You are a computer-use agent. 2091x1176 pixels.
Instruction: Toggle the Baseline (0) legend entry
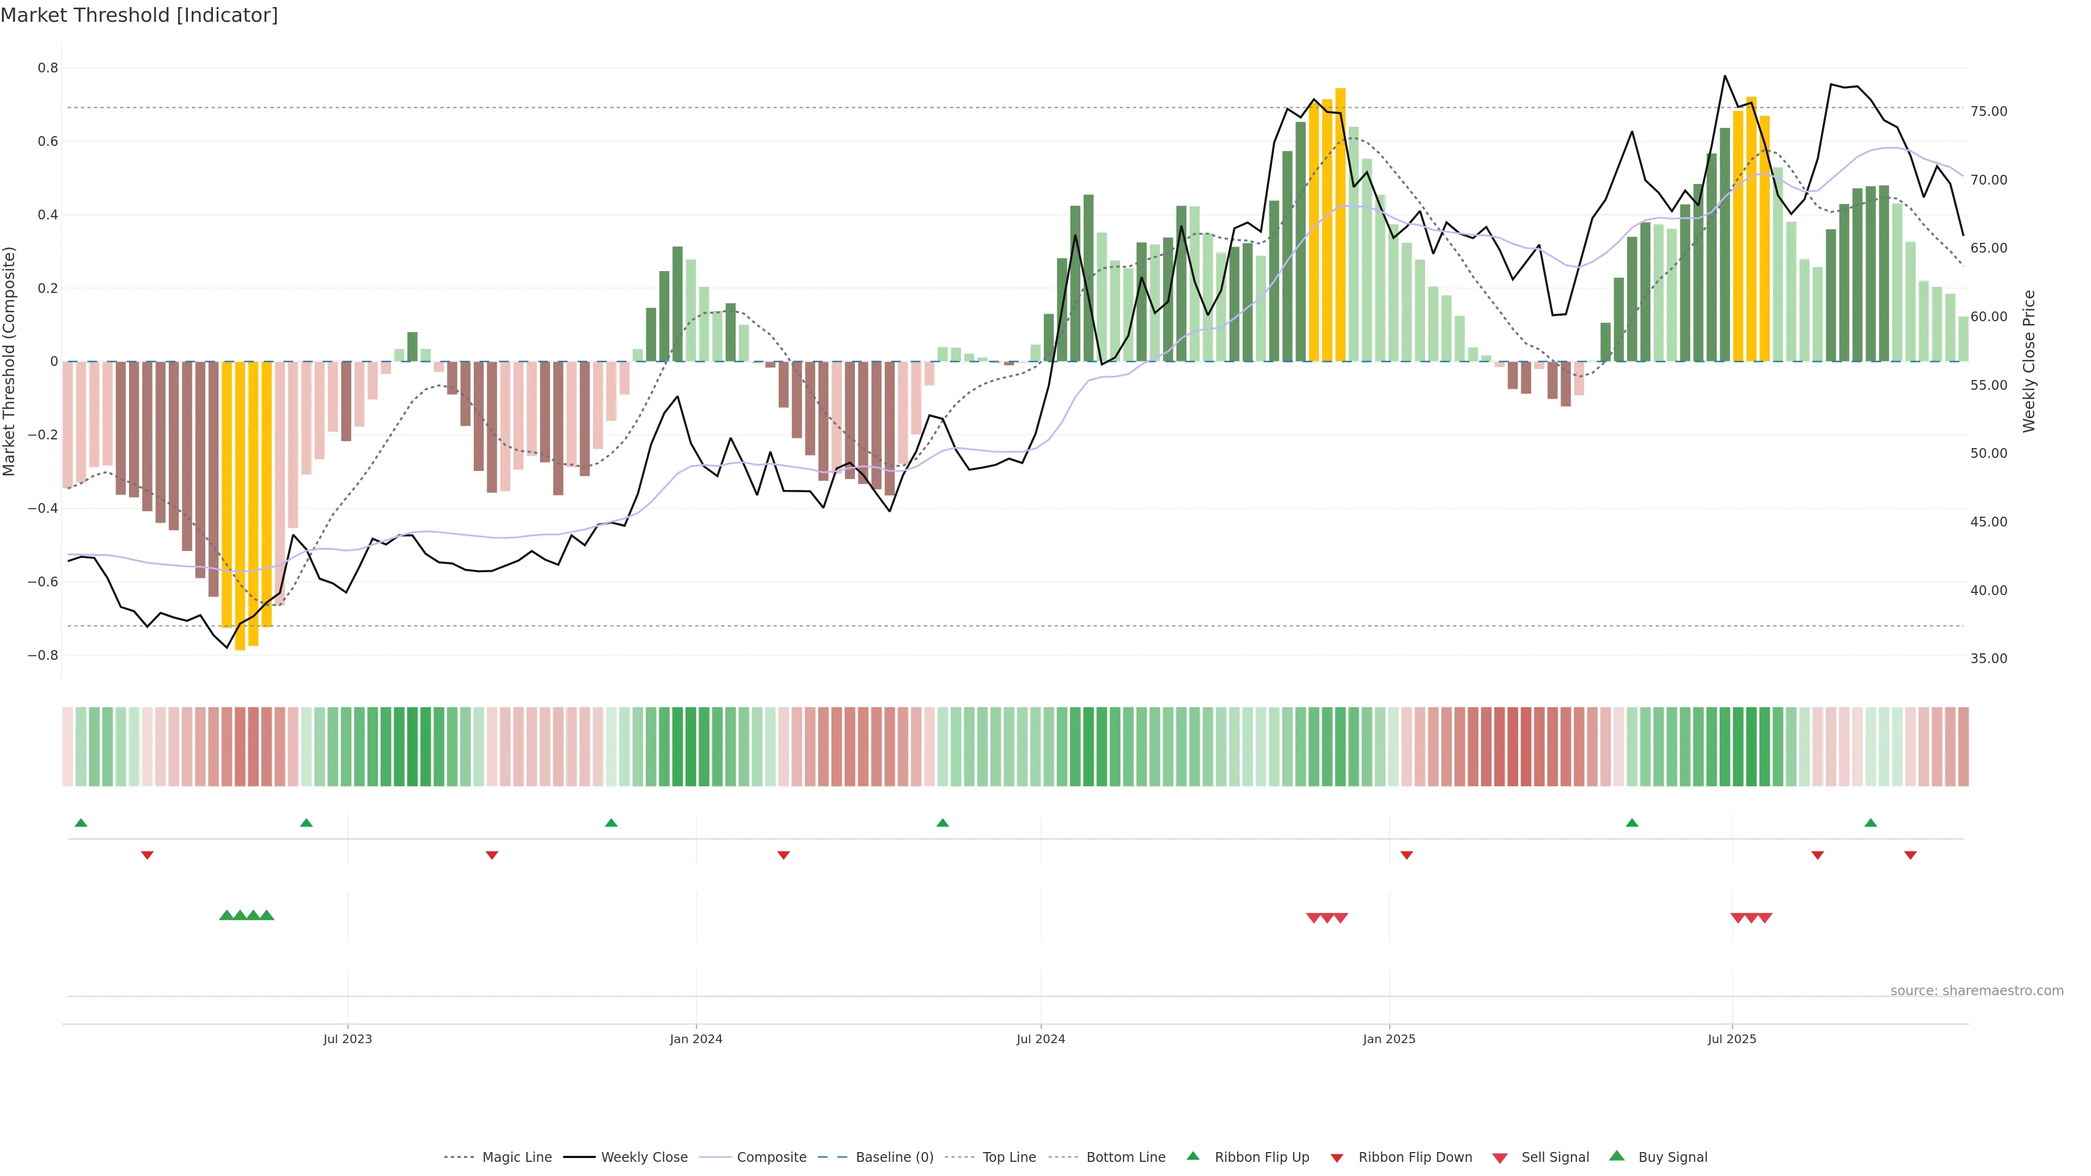click(x=894, y=1157)
